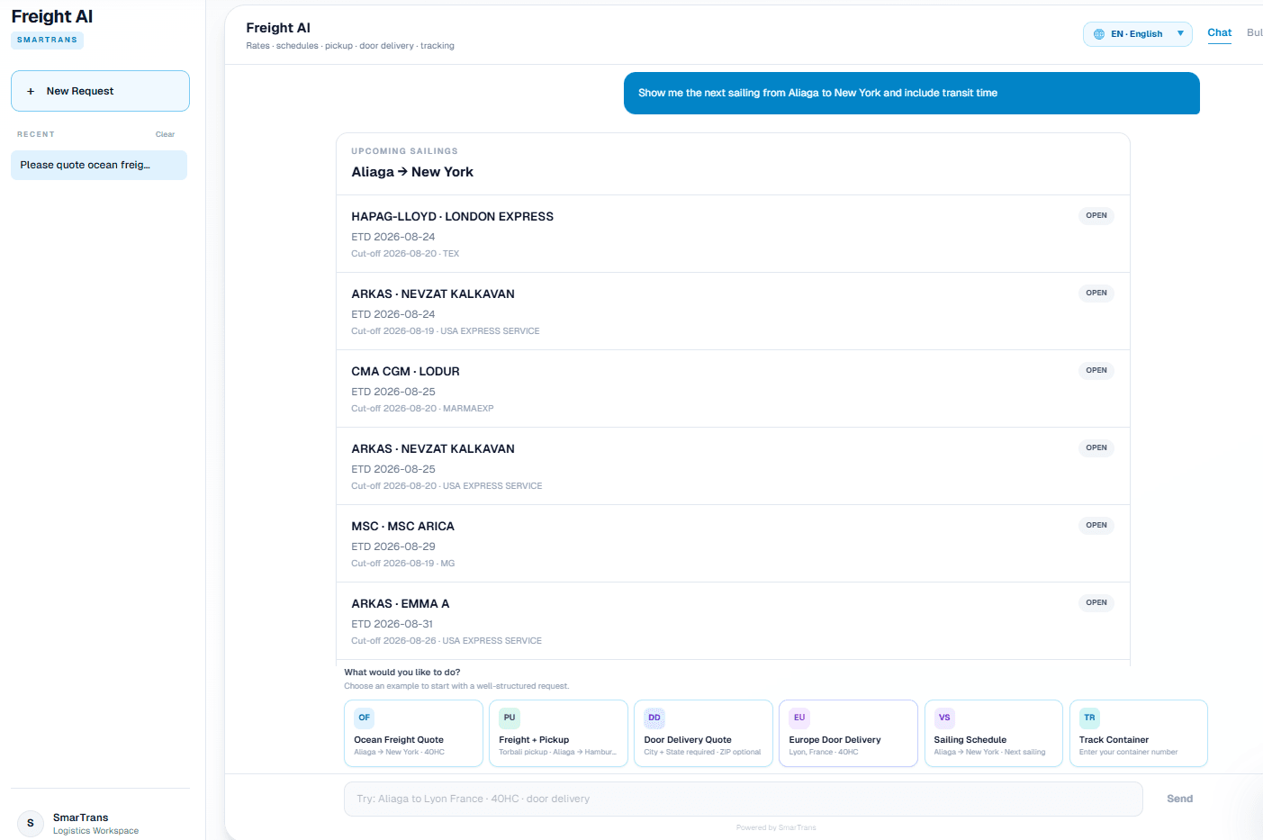Select CMA CGM · LODUR sailing
The width and height of the screenshot is (1263, 840).
(733, 389)
